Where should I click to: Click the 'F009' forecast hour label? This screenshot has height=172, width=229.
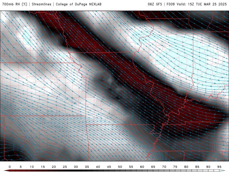coord(171,4)
